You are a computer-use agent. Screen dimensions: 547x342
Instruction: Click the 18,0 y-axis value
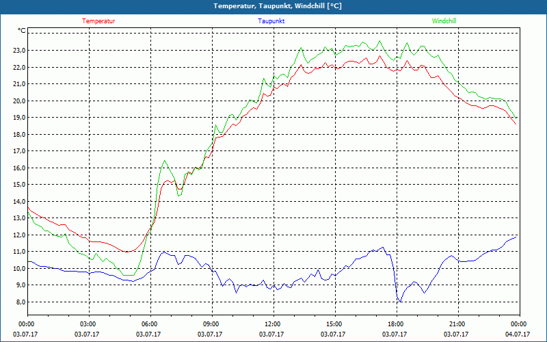click(x=20, y=134)
